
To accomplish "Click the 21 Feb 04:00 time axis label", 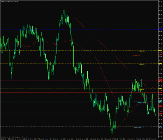I will tap(153, 139).
